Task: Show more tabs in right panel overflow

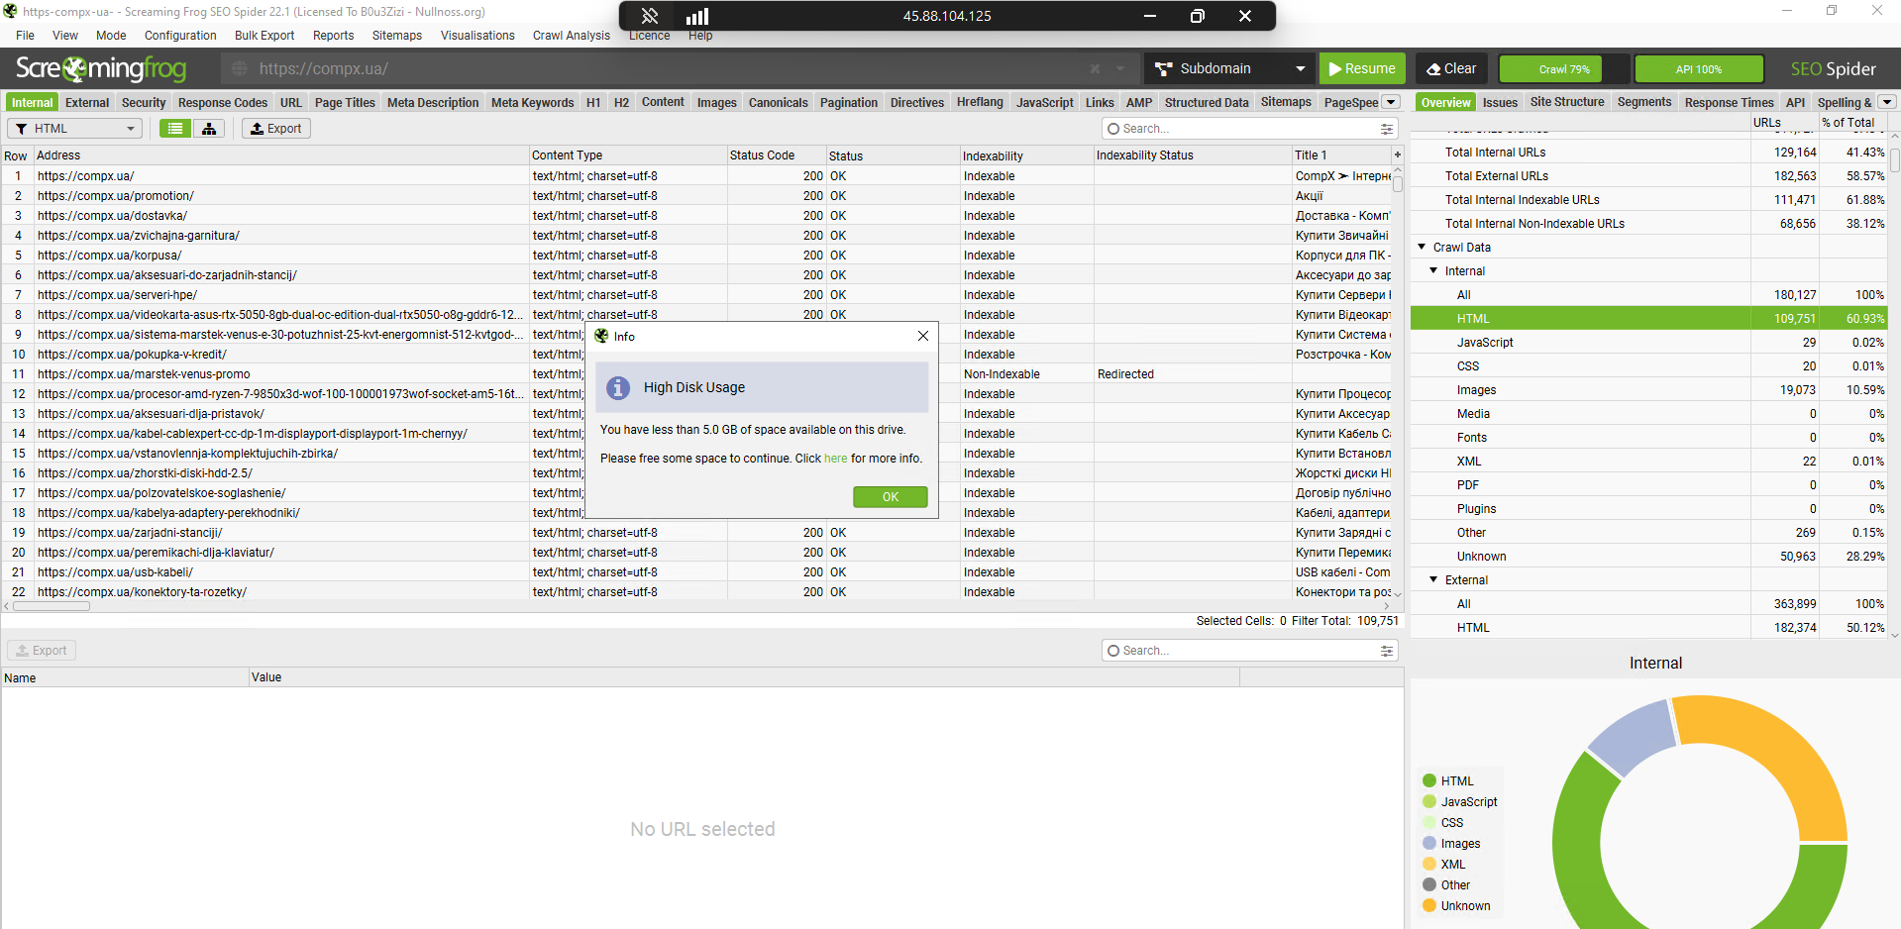Action: 1887,102
